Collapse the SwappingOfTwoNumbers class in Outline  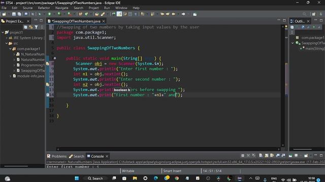tap(292, 43)
